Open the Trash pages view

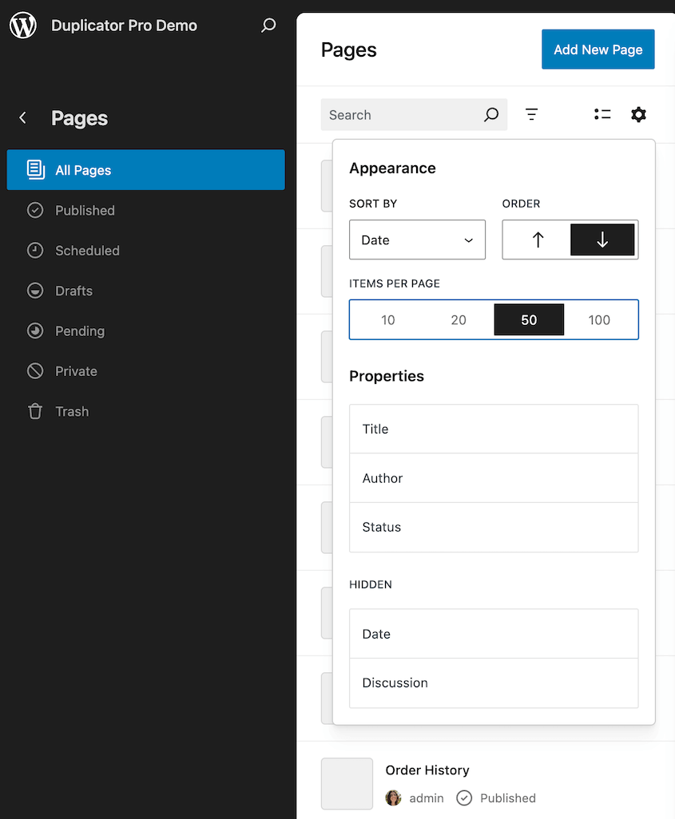tap(146, 411)
